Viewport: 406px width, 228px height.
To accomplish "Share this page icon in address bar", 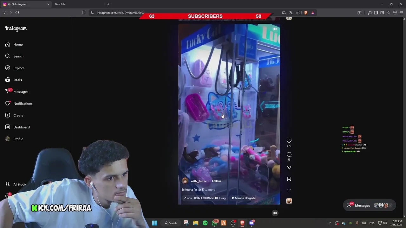I will (x=298, y=13).
